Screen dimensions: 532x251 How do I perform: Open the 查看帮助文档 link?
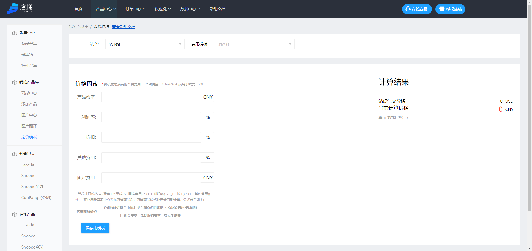point(124,27)
